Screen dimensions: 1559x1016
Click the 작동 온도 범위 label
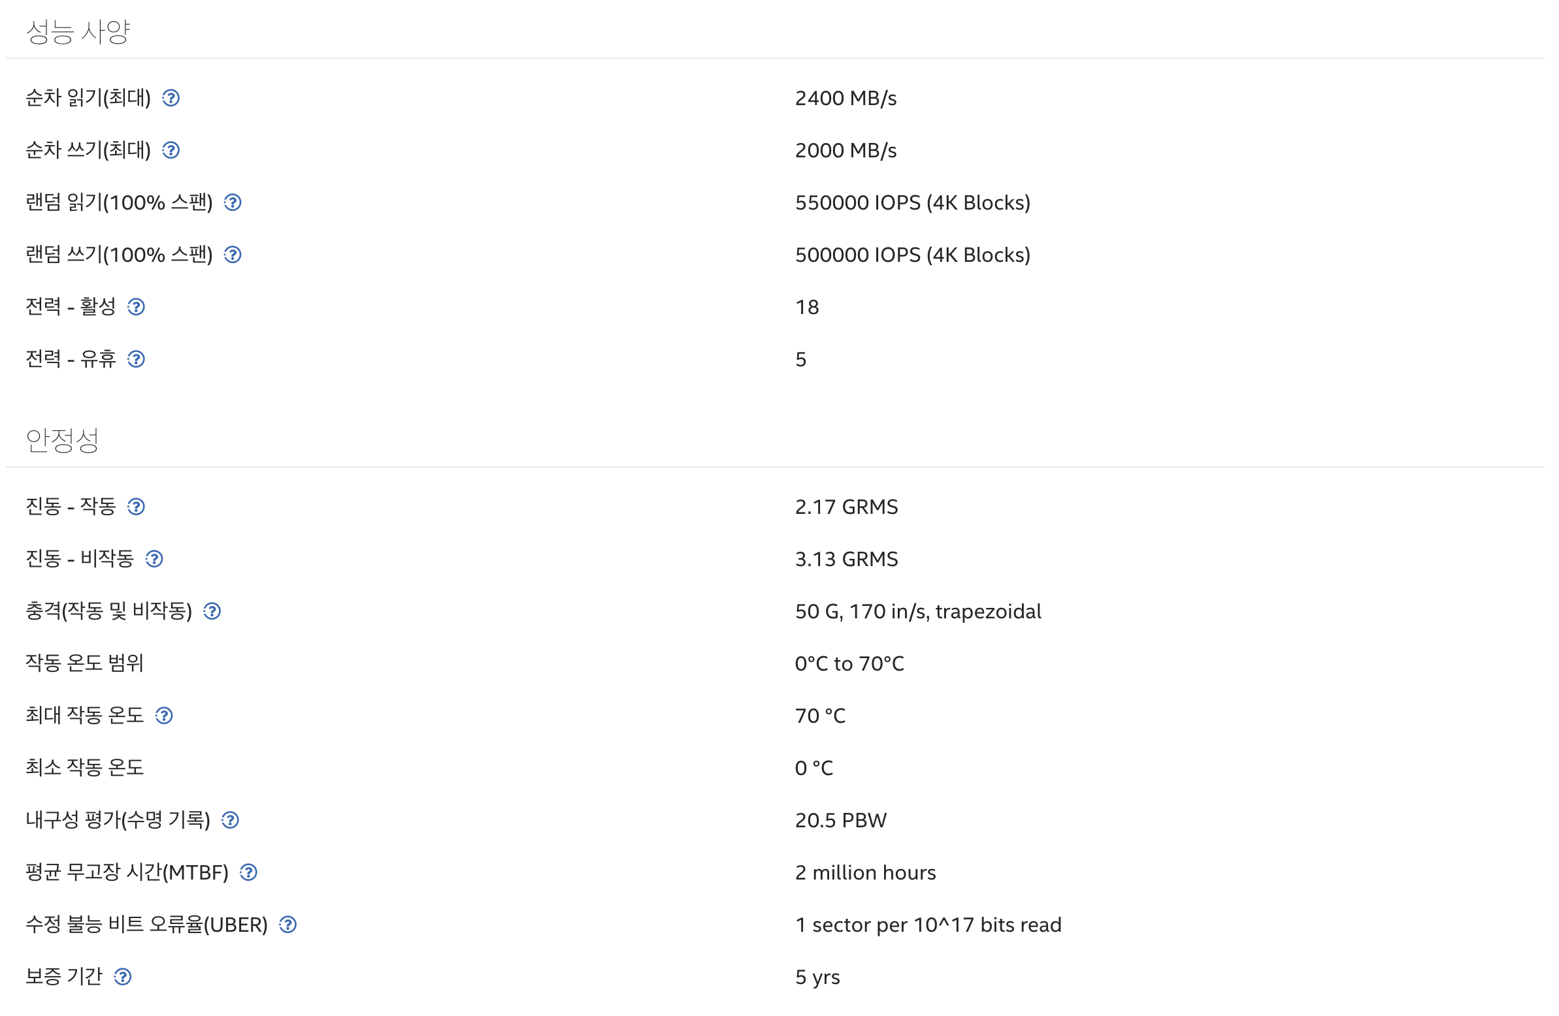click(84, 663)
